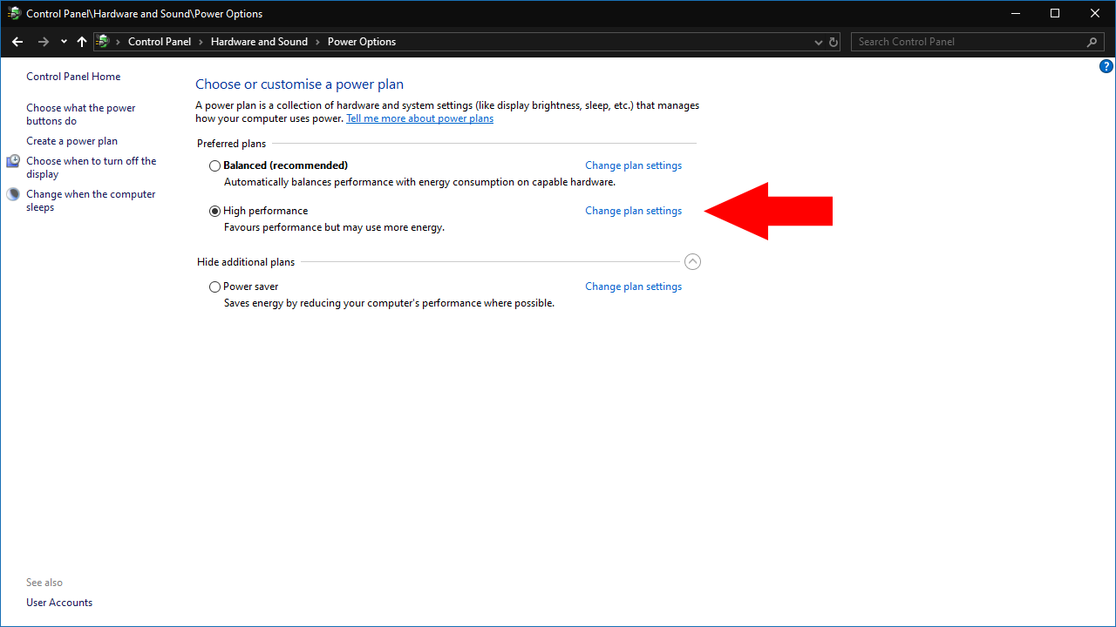Open the address bar history dropdown

pos(819,42)
